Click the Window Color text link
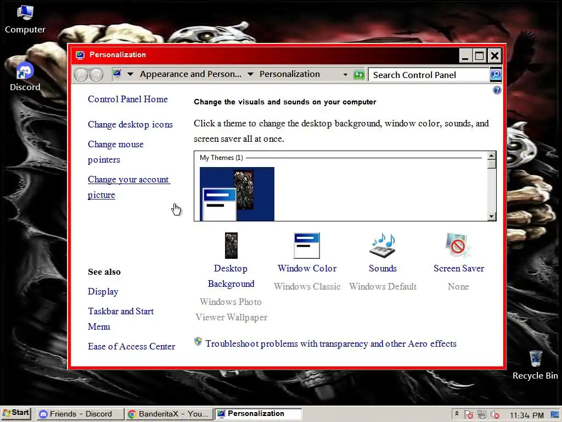The width and height of the screenshot is (562, 422). point(307,268)
